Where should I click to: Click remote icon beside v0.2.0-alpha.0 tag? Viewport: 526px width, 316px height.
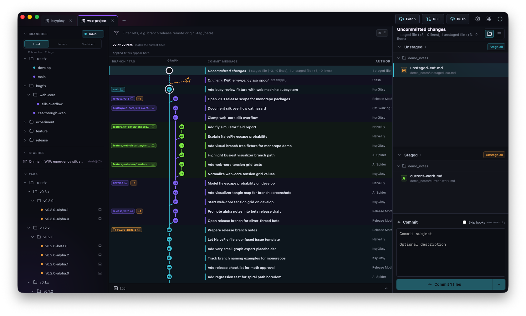100,273
